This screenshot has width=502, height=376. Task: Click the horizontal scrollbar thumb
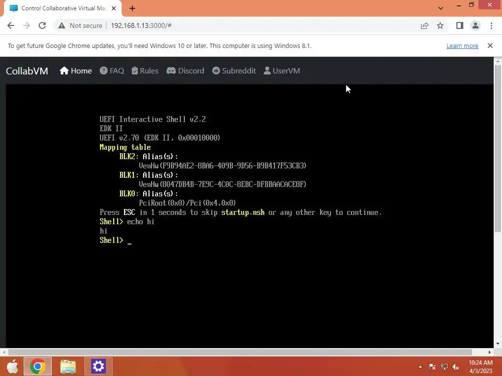pyautogui.click(x=240, y=352)
